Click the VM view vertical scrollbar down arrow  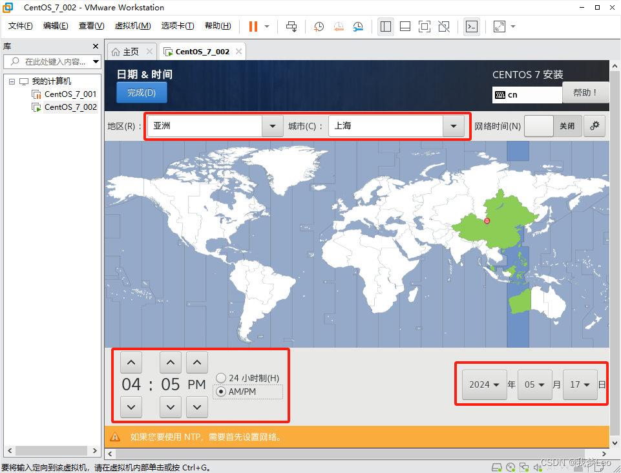point(615,443)
